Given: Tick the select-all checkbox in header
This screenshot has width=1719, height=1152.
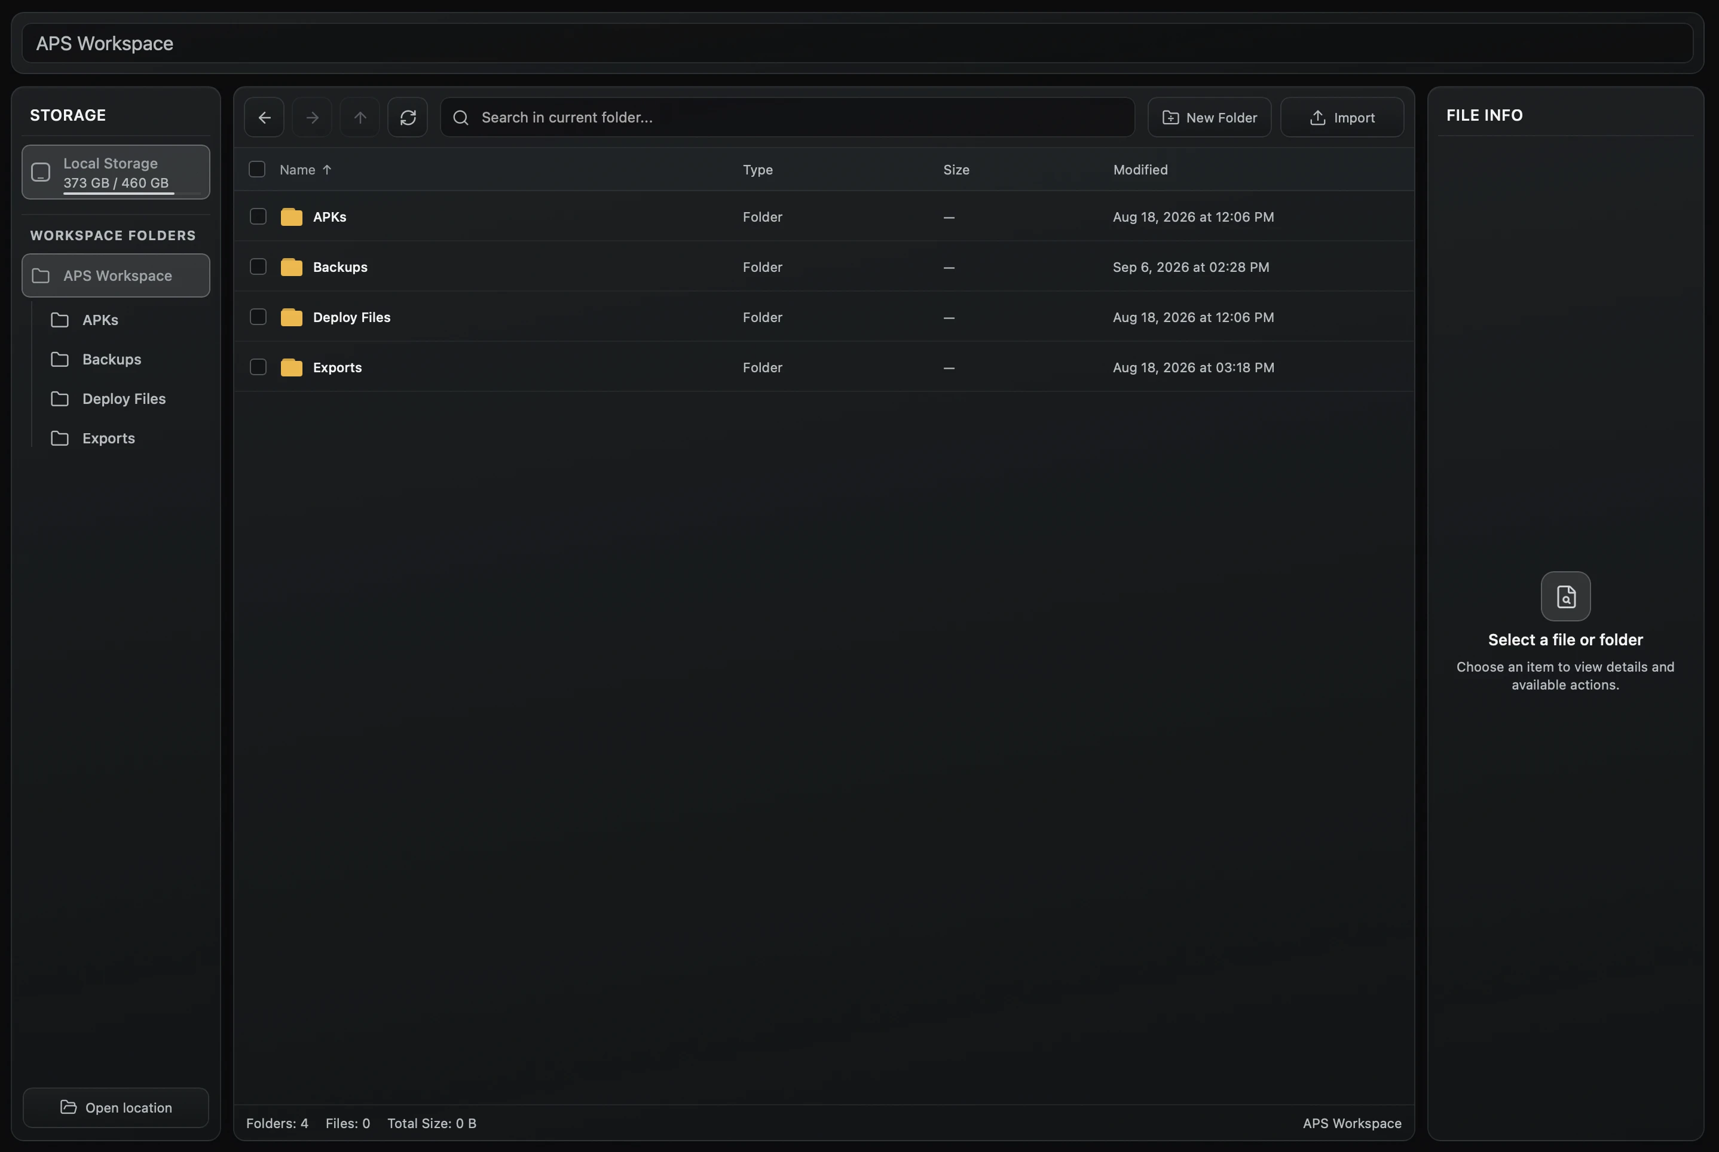Looking at the screenshot, I should coord(257,170).
